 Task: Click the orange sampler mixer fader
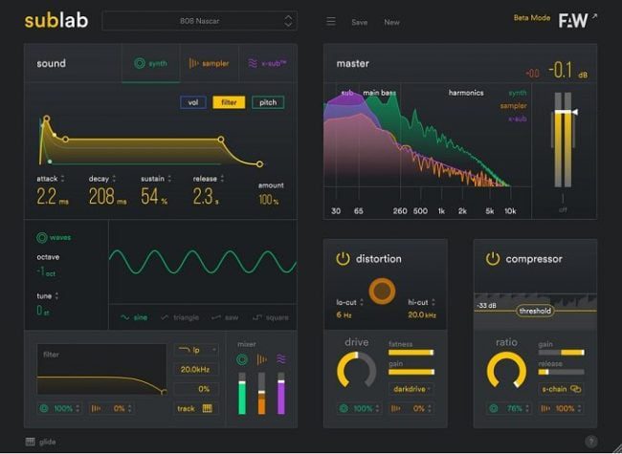pos(261,394)
